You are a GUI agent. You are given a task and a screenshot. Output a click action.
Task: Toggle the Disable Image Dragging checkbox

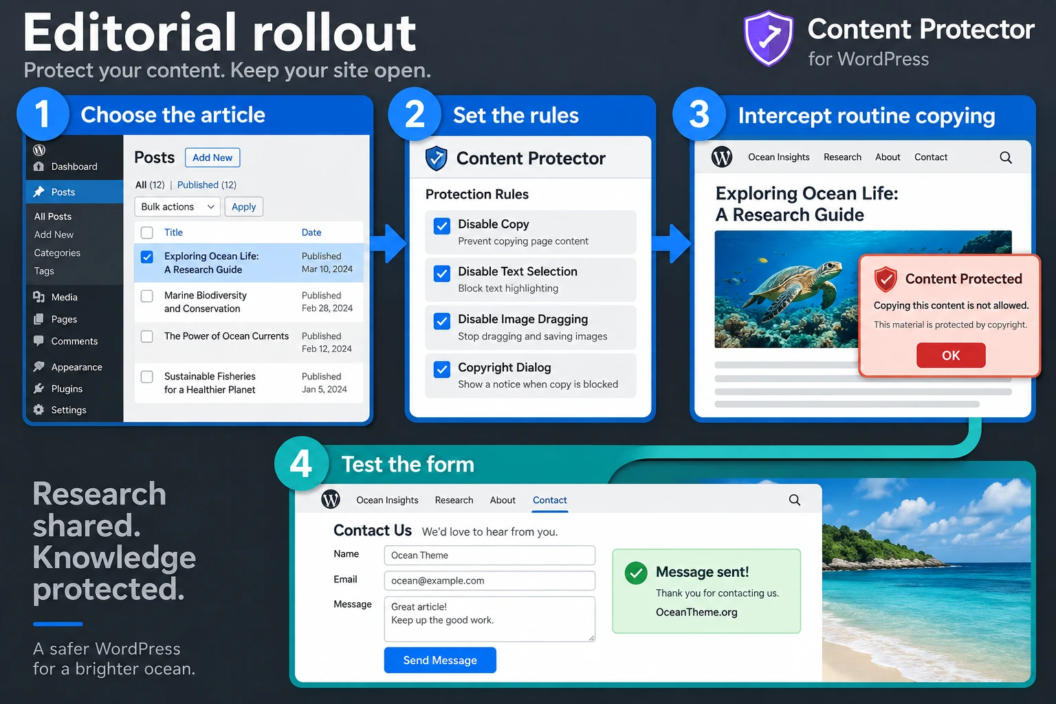coord(442,320)
